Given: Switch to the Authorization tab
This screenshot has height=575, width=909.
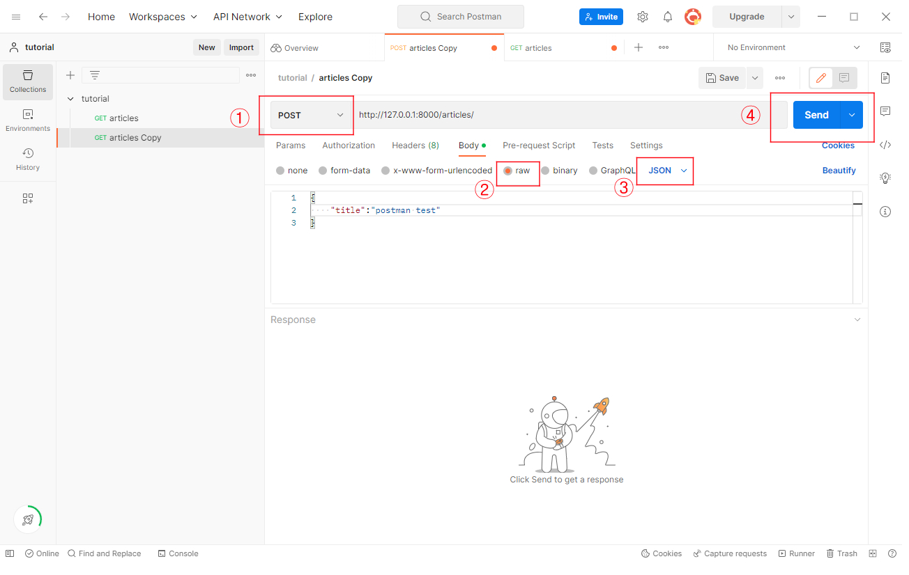Looking at the screenshot, I should coord(349,145).
